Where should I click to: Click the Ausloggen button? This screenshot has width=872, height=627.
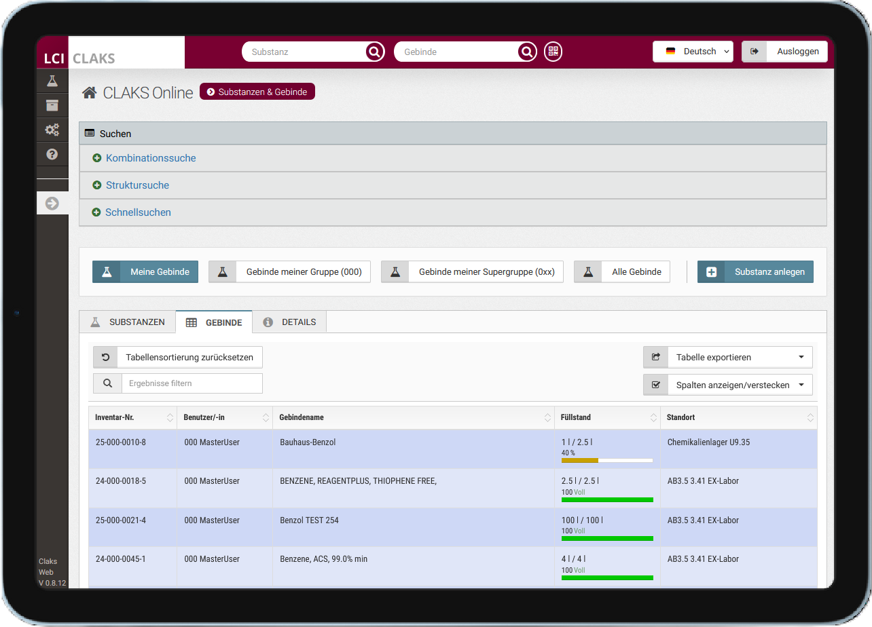(x=784, y=52)
